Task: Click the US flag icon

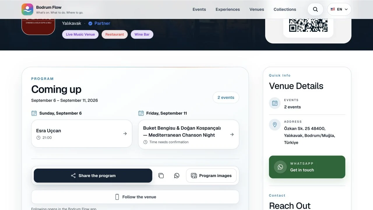Action: tap(333, 9)
